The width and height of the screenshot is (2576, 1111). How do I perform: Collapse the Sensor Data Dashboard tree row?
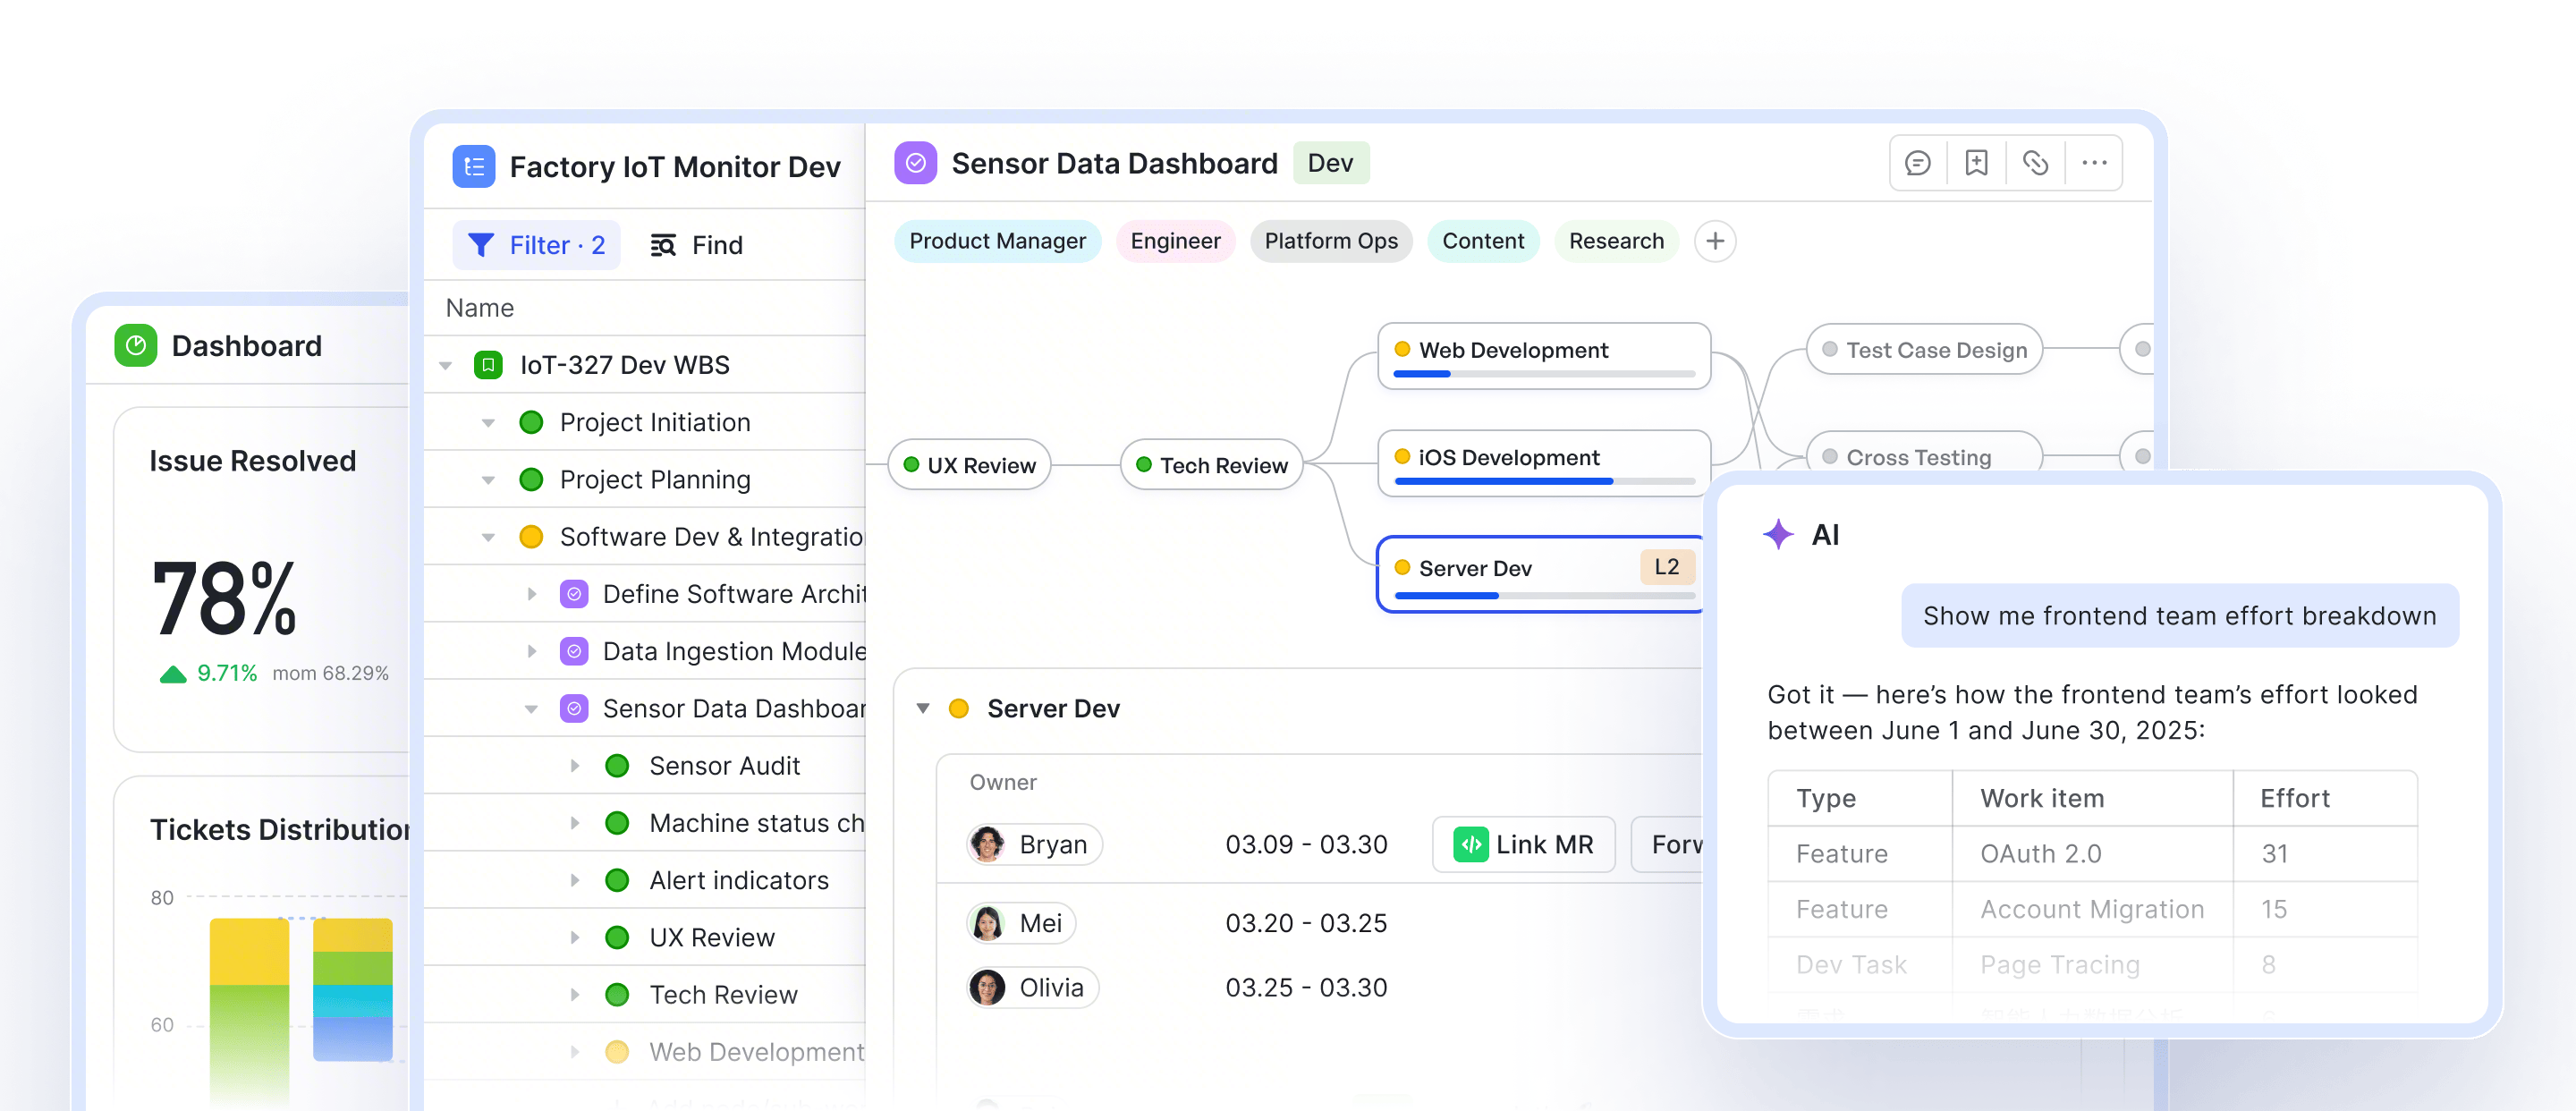(x=531, y=710)
